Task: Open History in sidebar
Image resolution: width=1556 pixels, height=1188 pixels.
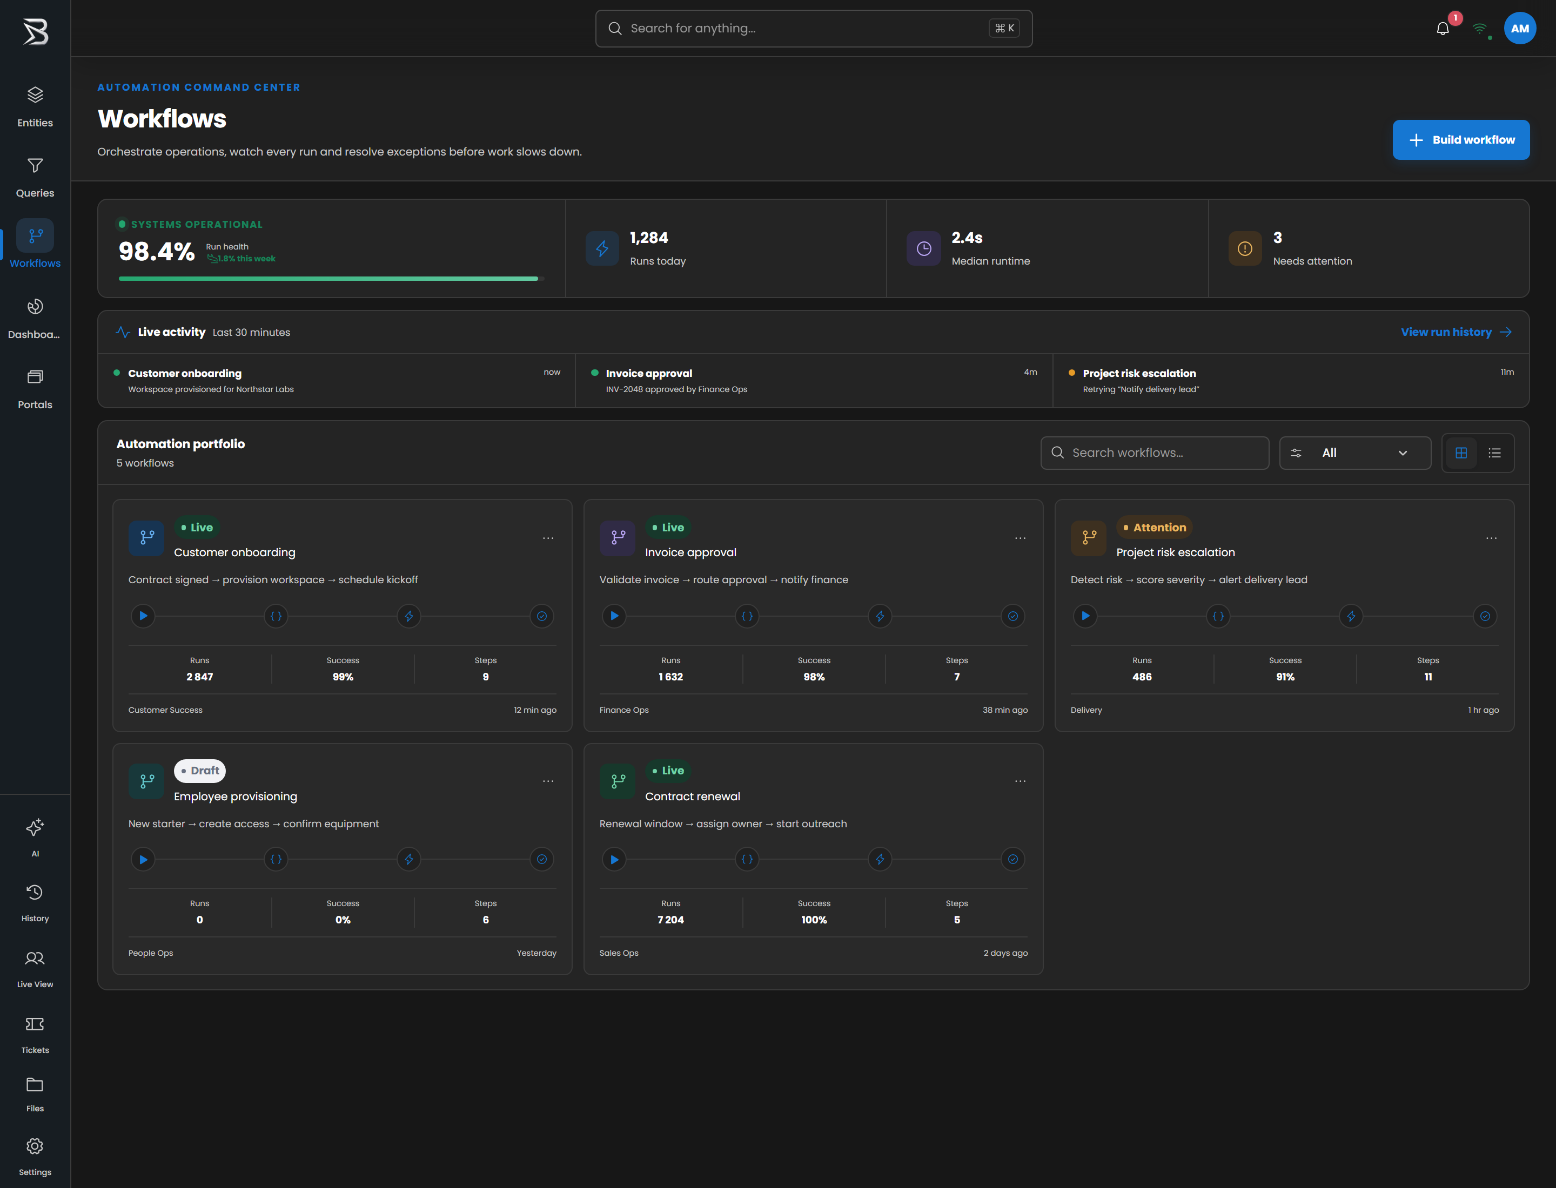Action: point(35,903)
